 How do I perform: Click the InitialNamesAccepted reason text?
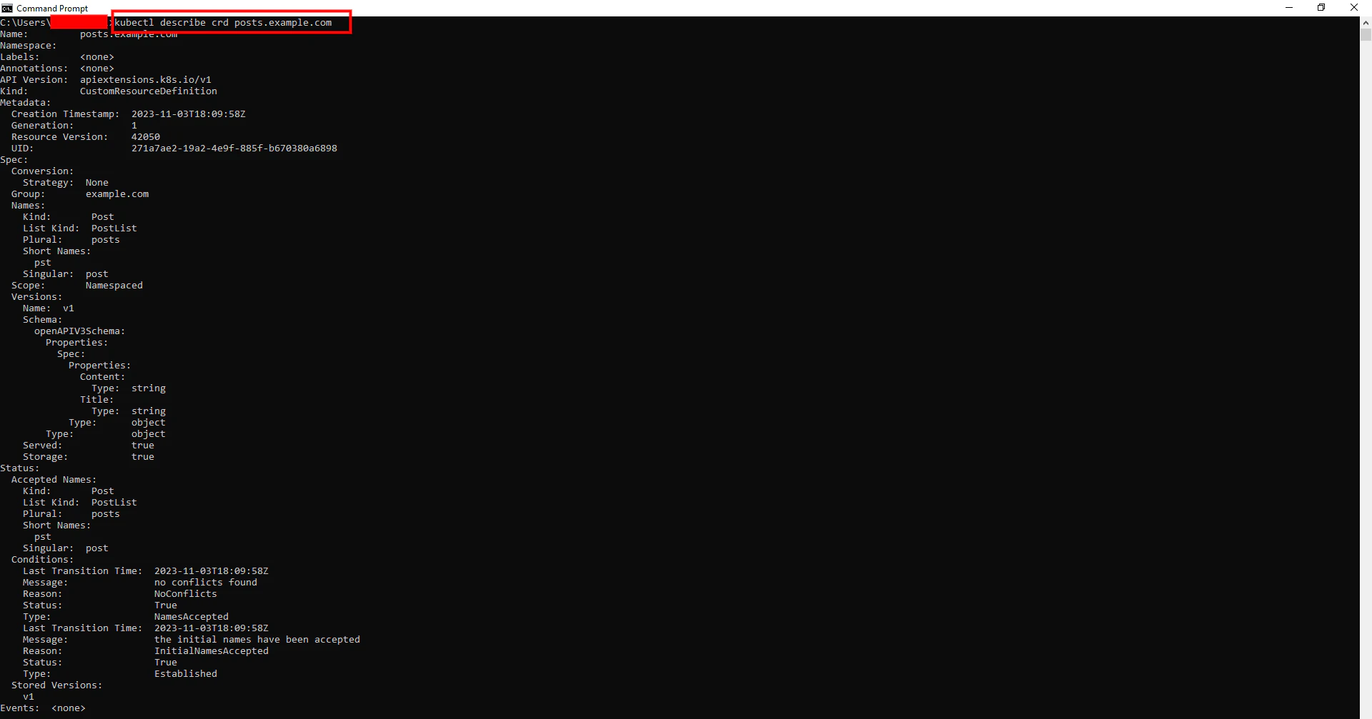(211, 651)
